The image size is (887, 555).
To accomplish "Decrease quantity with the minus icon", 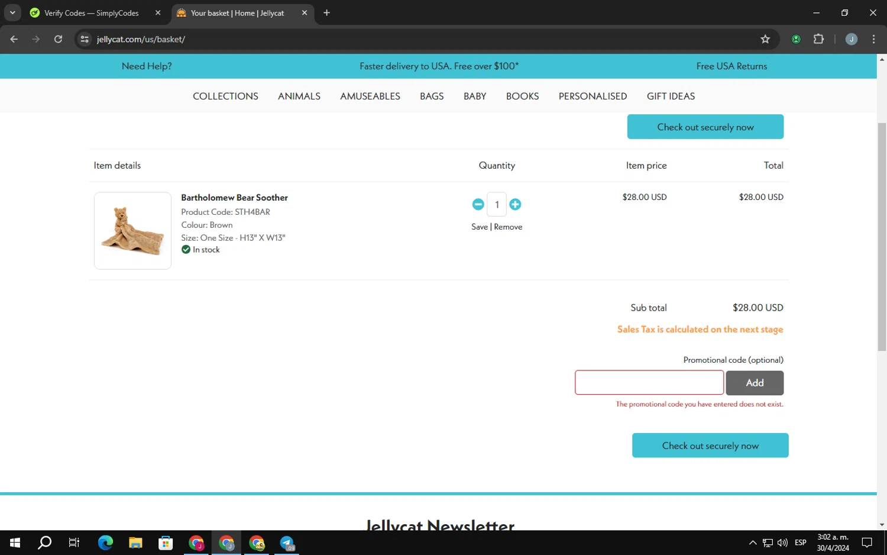I will (x=478, y=204).
